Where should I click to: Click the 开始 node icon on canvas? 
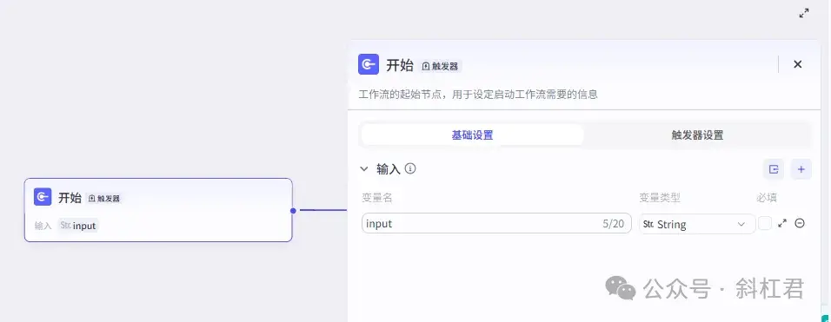43,197
